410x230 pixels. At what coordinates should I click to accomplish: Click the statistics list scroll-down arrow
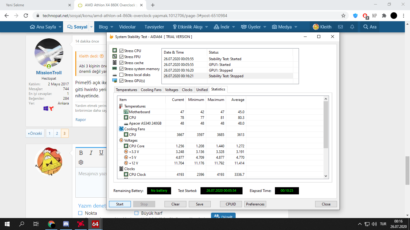[326, 176]
